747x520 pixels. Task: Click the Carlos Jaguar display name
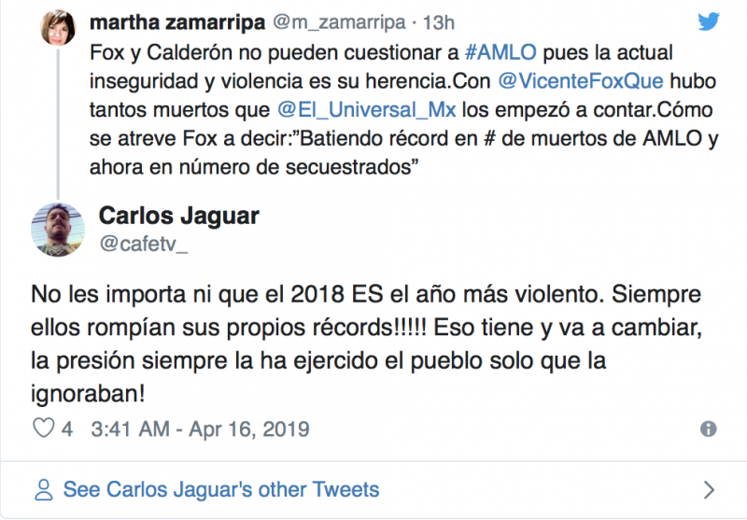click(179, 218)
